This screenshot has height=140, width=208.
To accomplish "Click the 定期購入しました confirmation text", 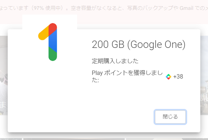I will [115, 61].
